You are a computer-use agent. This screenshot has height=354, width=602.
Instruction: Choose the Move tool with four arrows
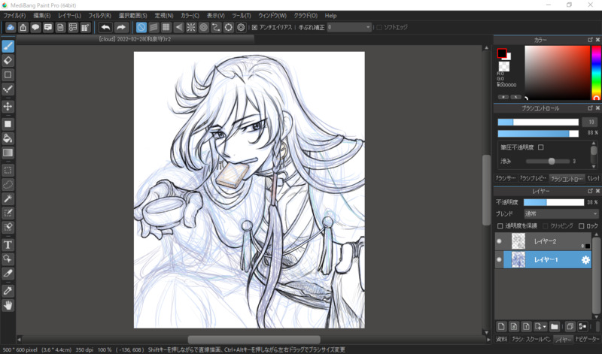pos(8,106)
